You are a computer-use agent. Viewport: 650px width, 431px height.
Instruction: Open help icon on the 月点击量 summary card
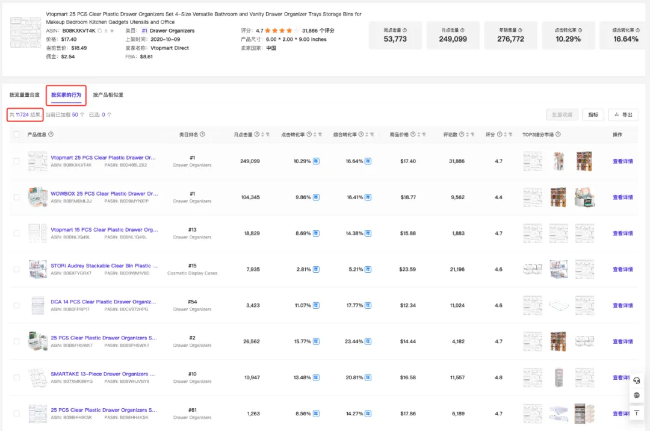(x=462, y=30)
